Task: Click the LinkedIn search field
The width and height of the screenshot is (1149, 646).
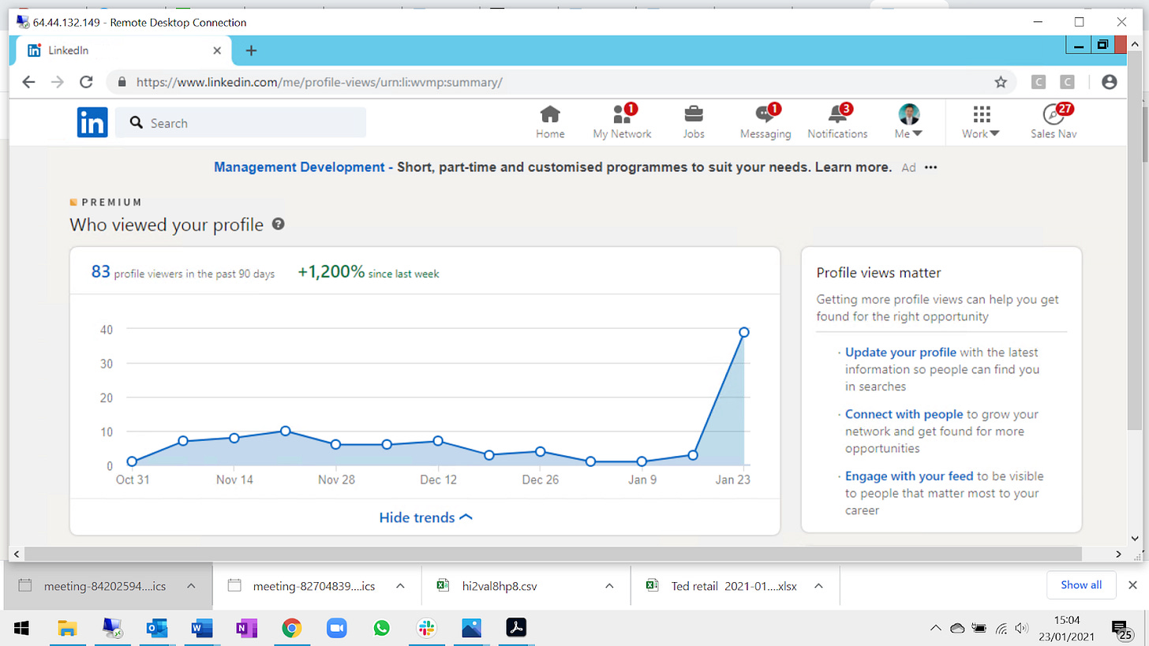Action: point(241,122)
